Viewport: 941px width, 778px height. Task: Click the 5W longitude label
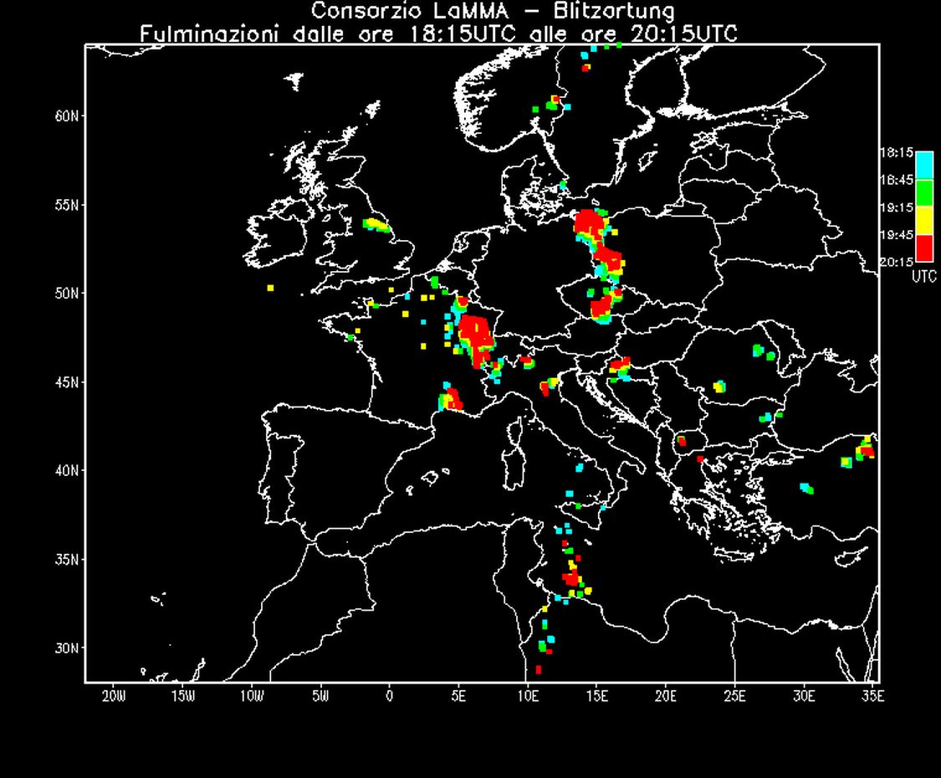click(321, 696)
